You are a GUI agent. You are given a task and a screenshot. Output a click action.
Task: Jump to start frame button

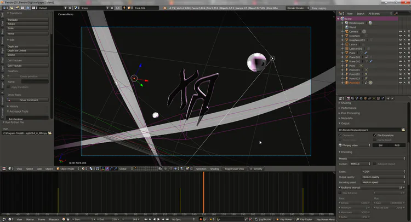pyautogui.click(x=146, y=219)
